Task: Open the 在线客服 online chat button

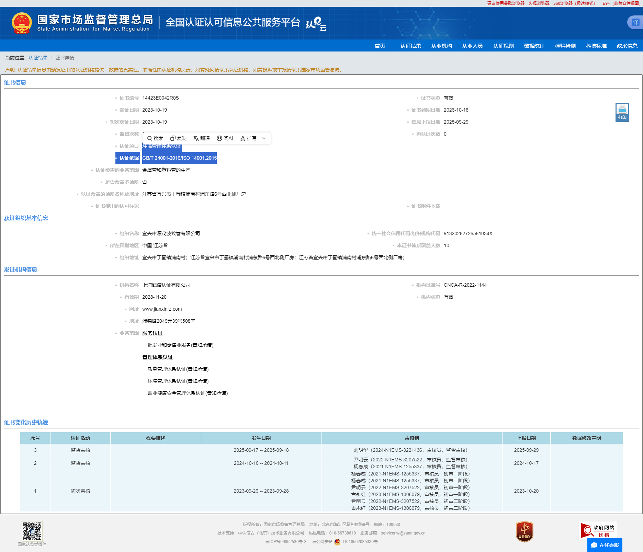Action: (x=605, y=545)
